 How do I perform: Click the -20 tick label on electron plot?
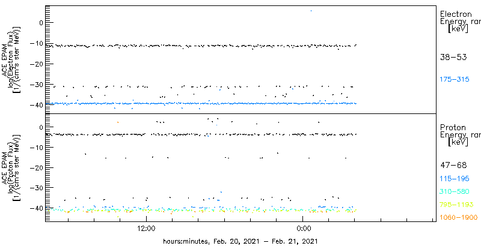[x=38, y=64]
